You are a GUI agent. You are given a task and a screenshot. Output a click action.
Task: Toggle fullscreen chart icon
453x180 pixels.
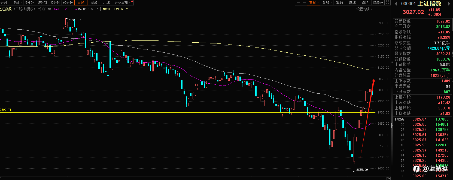[x=388, y=2]
